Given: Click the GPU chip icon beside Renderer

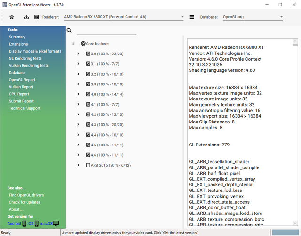Looking at the screenshot, I should [x=37, y=17].
